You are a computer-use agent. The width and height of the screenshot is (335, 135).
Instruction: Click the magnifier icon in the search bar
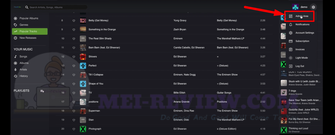click(x=27, y=7)
